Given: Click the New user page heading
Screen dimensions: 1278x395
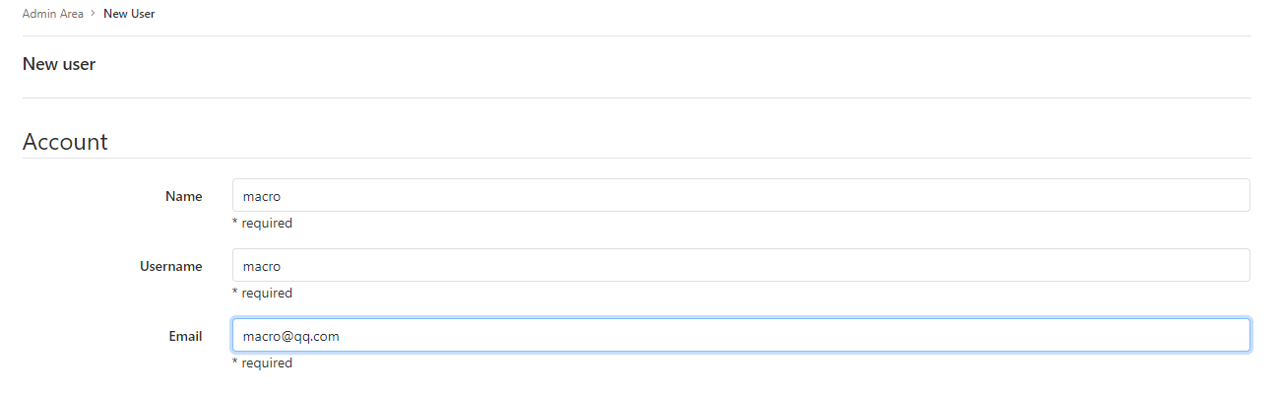Looking at the screenshot, I should [x=59, y=64].
